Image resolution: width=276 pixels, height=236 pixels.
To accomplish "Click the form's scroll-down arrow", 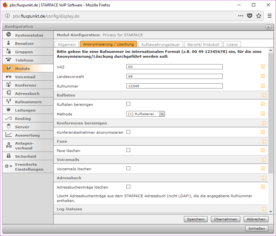I will 271,212.
